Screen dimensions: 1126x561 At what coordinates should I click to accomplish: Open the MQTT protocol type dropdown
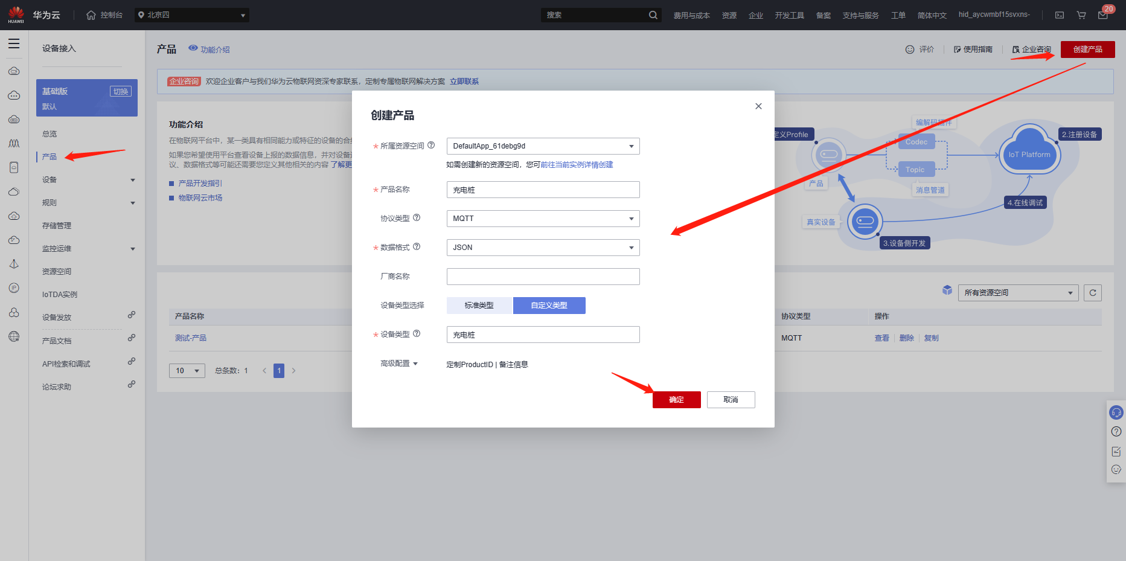tap(543, 219)
